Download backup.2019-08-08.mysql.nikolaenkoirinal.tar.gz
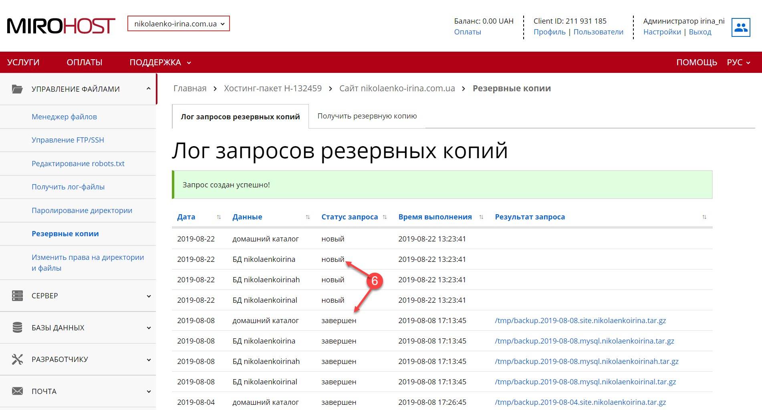 tap(585, 382)
